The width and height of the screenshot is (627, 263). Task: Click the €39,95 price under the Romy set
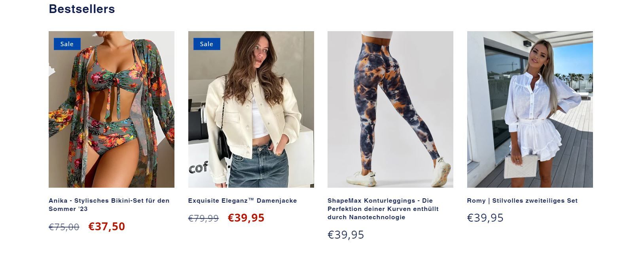[485, 218]
